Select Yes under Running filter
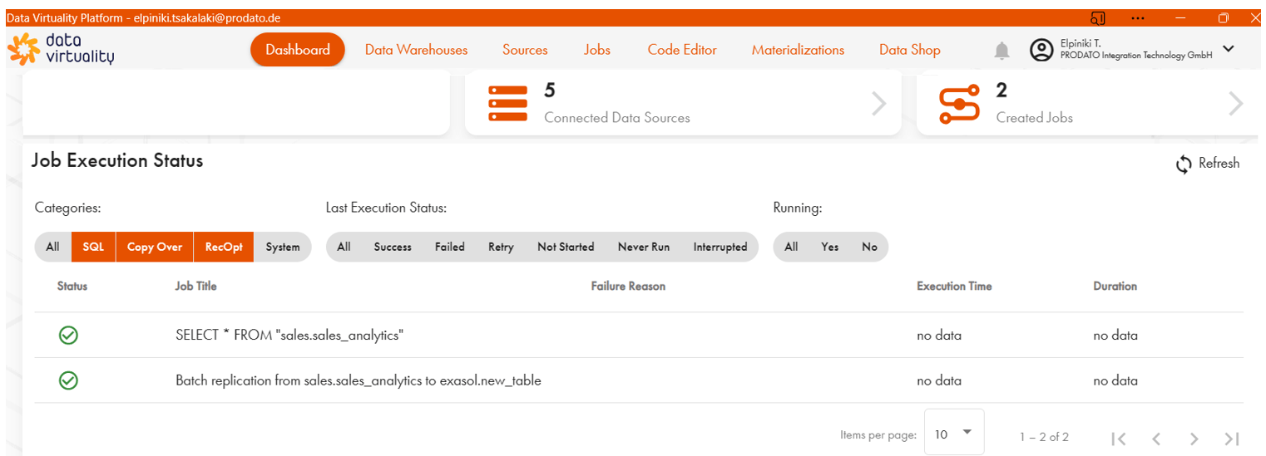1266x456 pixels. coord(829,247)
